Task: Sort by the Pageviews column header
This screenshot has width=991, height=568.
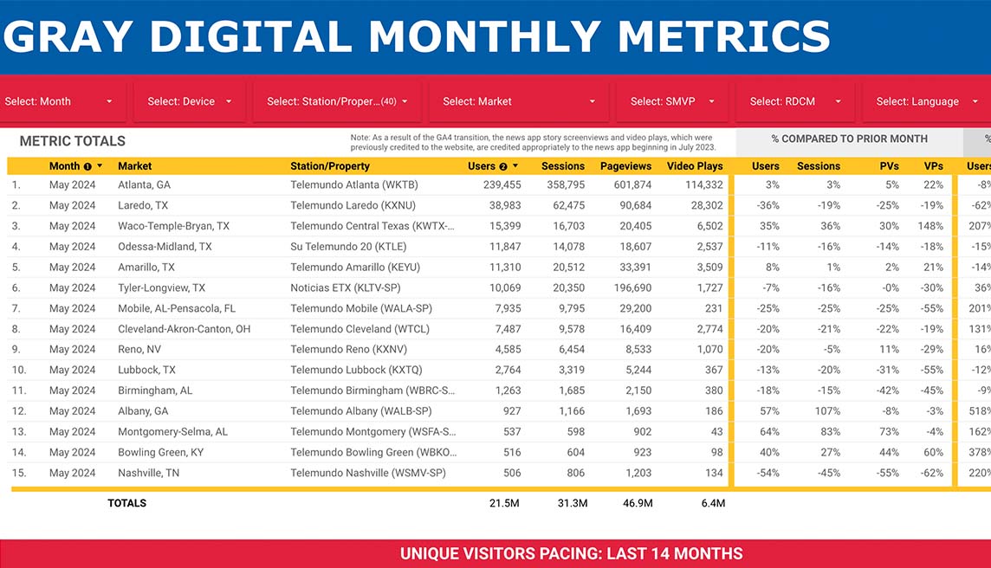Action: point(625,166)
